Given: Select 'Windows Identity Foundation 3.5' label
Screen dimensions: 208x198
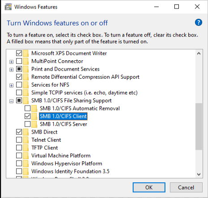Looking at the screenshot, I should point(70,171).
